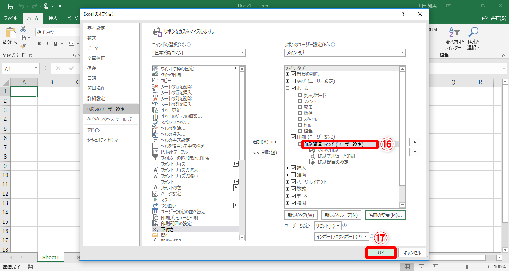Click the 新しいタブ button

(301, 215)
